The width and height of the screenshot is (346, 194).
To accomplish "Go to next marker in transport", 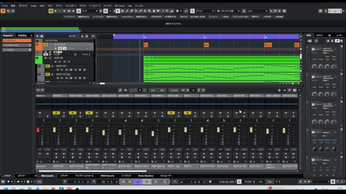I will (x=130, y=182).
